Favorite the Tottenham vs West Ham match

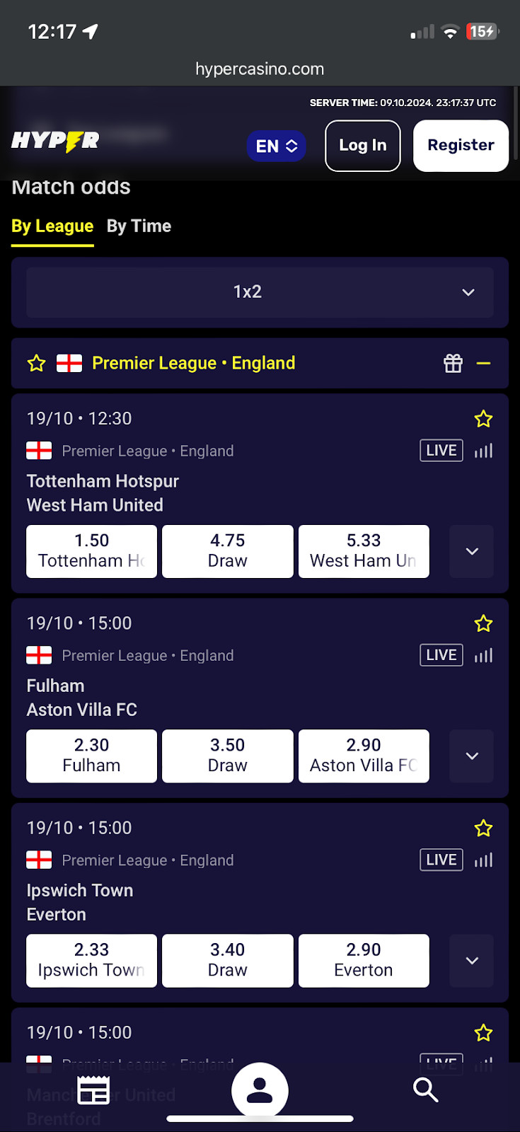484,419
